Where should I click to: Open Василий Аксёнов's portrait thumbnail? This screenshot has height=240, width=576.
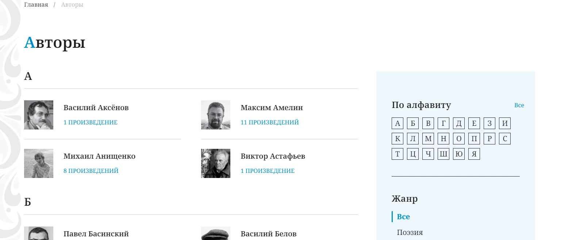click(x=39, y=115)
